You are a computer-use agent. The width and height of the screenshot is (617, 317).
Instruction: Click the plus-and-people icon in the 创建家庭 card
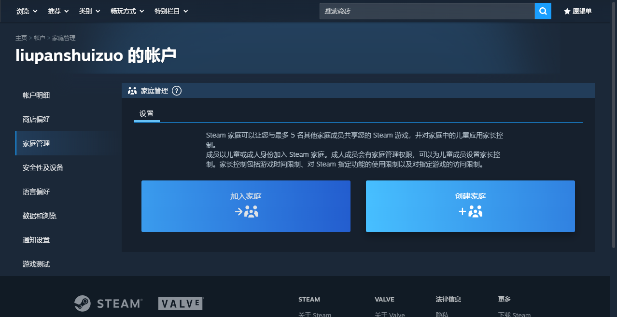point(470,211)
